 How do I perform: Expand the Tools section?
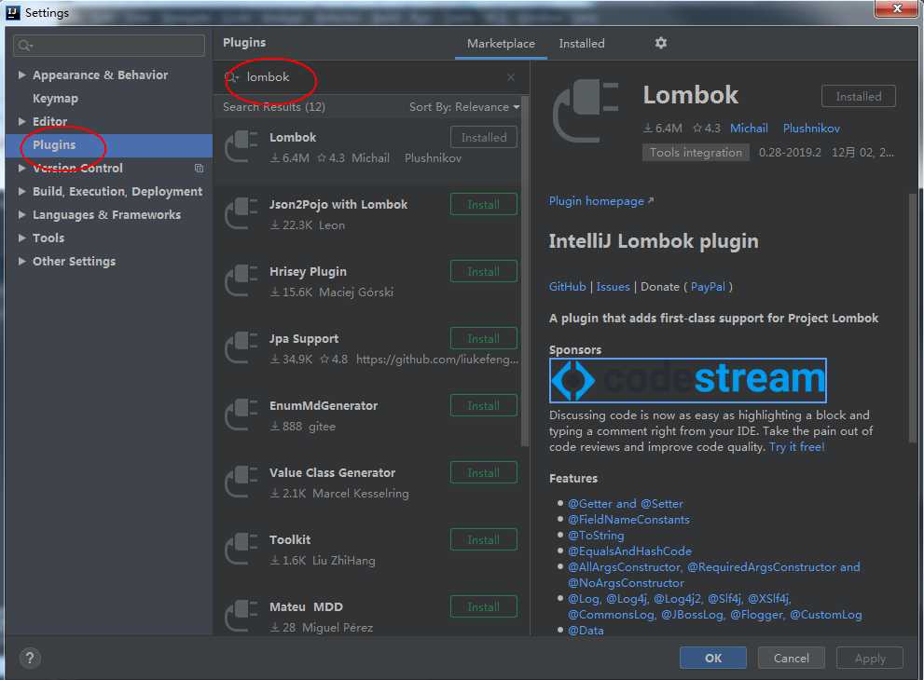(x=21, y=238)
